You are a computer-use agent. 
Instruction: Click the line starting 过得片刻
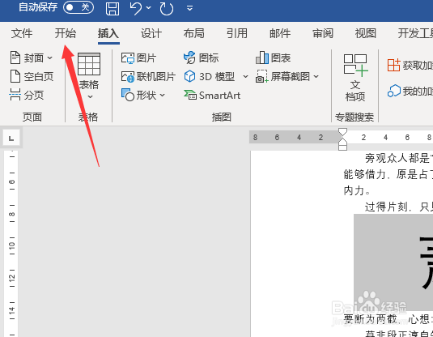point(399,207)
